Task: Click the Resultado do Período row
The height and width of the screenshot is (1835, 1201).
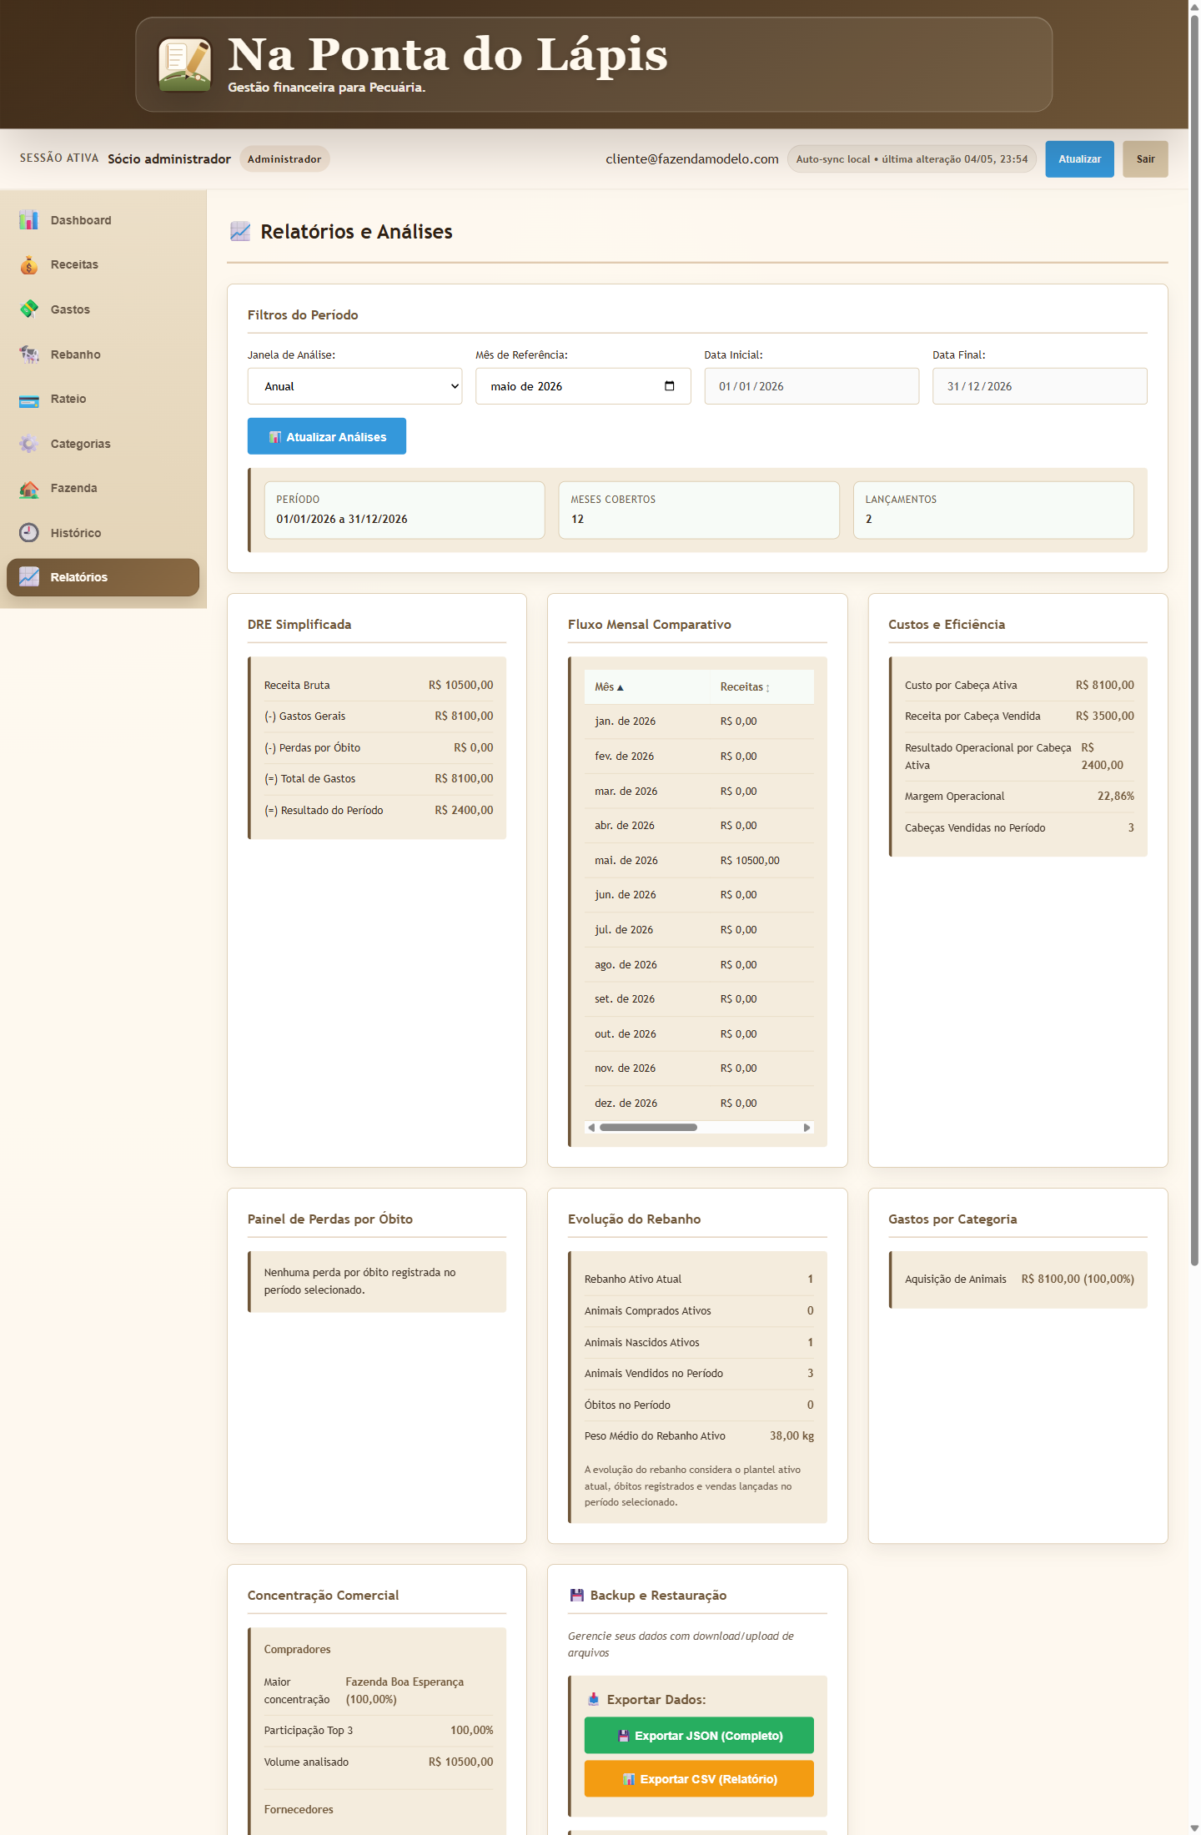Action: [379, 810]
